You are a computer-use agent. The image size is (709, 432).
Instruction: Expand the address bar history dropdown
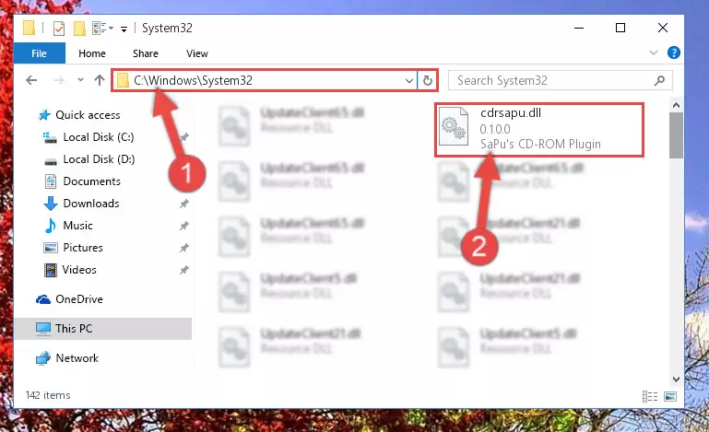409,81
